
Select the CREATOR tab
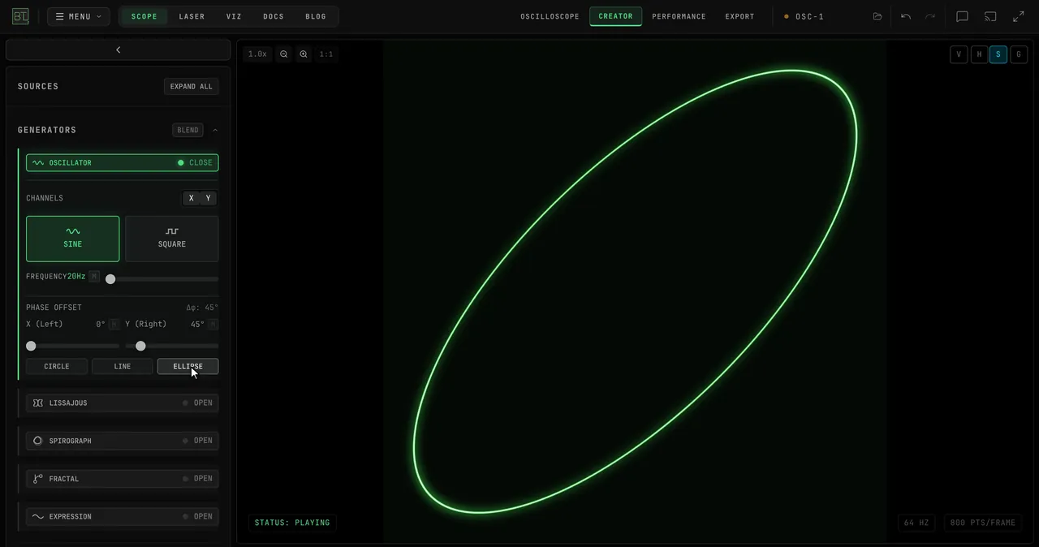(x=616, y=16)
